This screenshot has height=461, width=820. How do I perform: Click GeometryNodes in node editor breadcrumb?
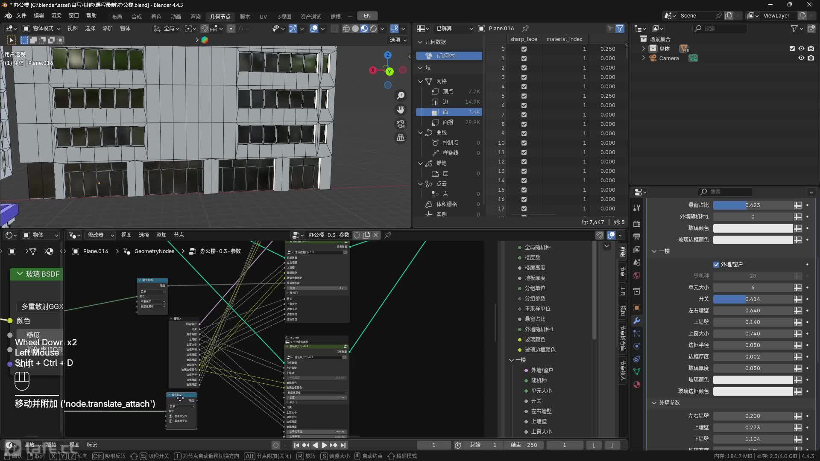coord(154,251)
